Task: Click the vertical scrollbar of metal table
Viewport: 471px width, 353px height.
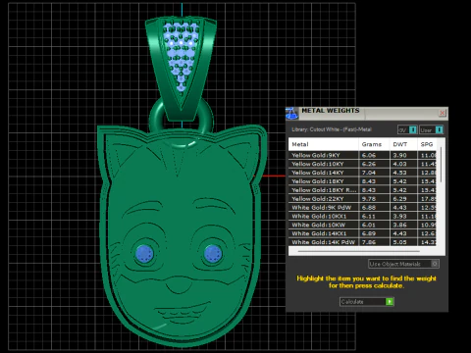Action: 441,165
